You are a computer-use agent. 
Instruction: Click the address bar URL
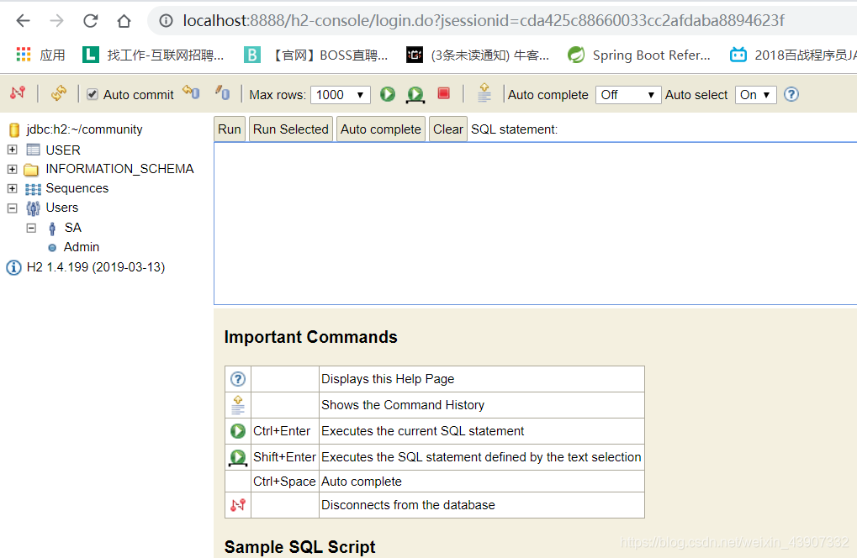(483, 21)
